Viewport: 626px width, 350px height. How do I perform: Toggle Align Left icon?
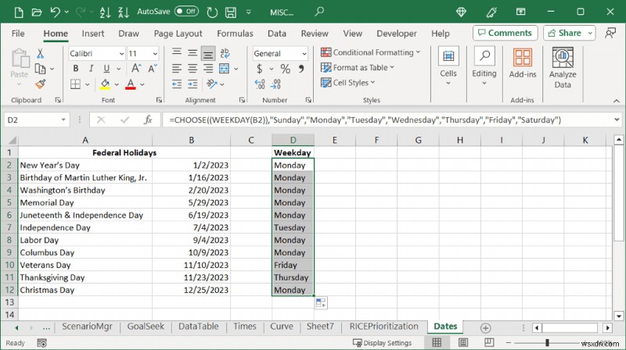point(177,69)
